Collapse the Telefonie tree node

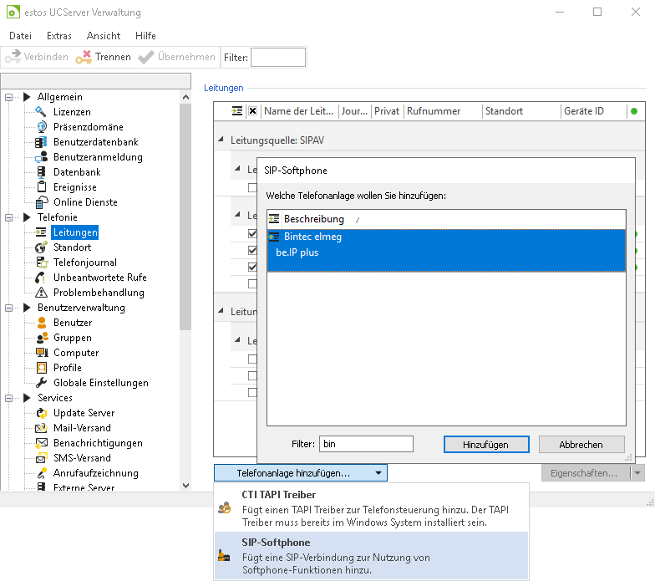click(x=9, y=217)
